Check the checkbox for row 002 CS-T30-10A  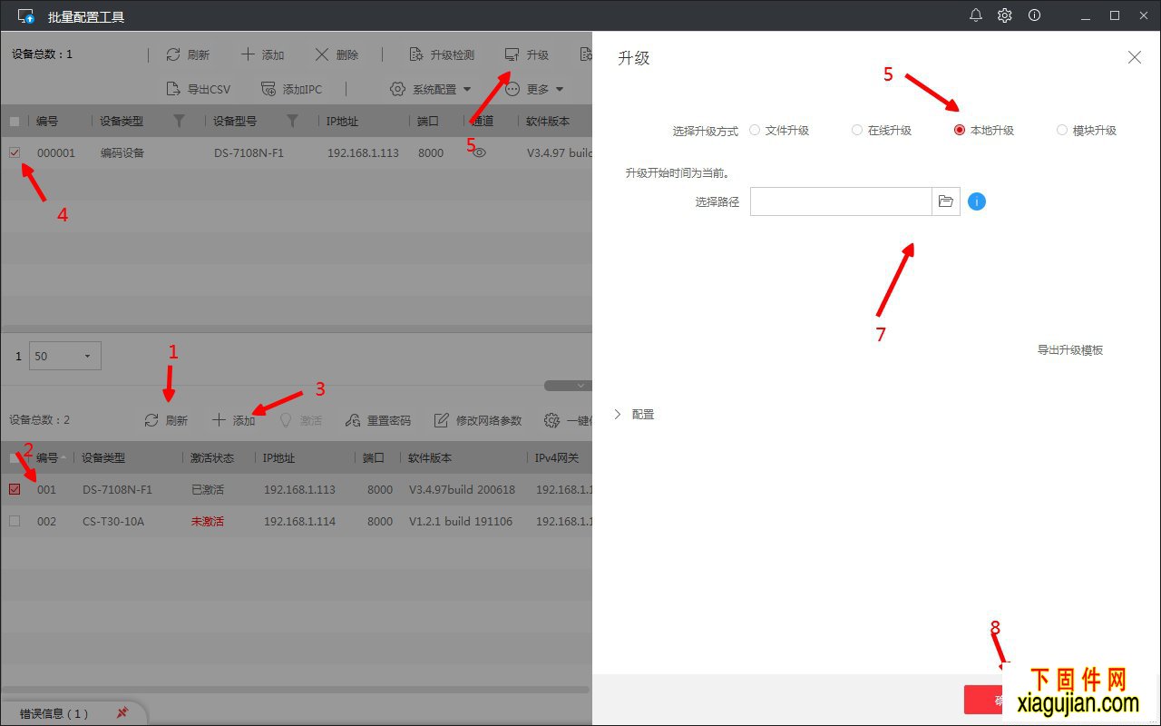[x=15, y=521]
